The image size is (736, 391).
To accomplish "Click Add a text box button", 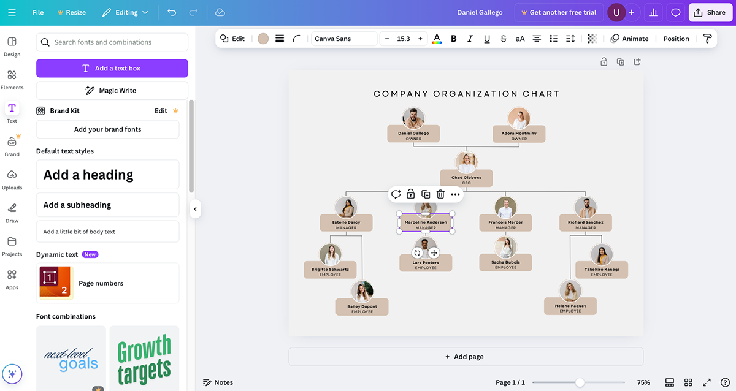I will click(112, 68).
